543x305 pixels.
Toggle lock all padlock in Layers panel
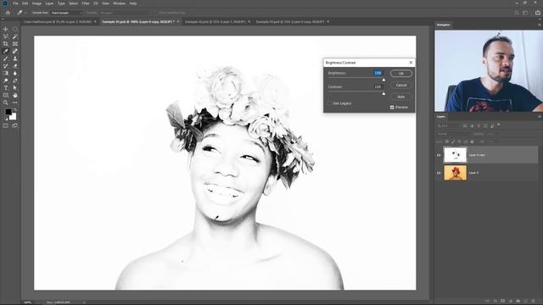472,141
